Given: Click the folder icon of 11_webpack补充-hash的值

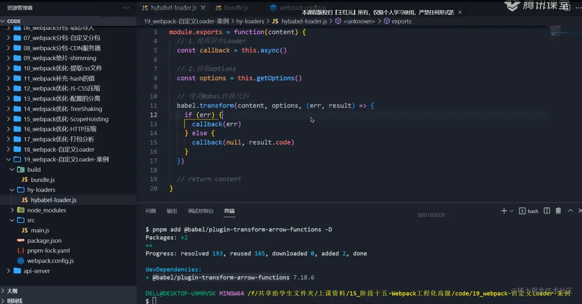Looking at the screenshot, I should pyautogui.click(x=17, y=78).
